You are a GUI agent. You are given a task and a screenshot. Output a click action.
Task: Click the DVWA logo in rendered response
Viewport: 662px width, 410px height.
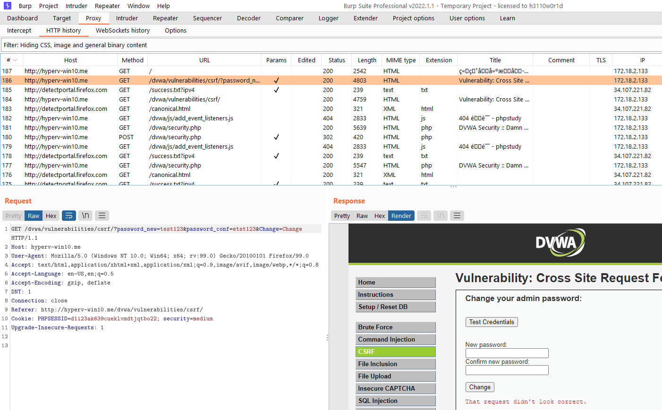point(560,243)
